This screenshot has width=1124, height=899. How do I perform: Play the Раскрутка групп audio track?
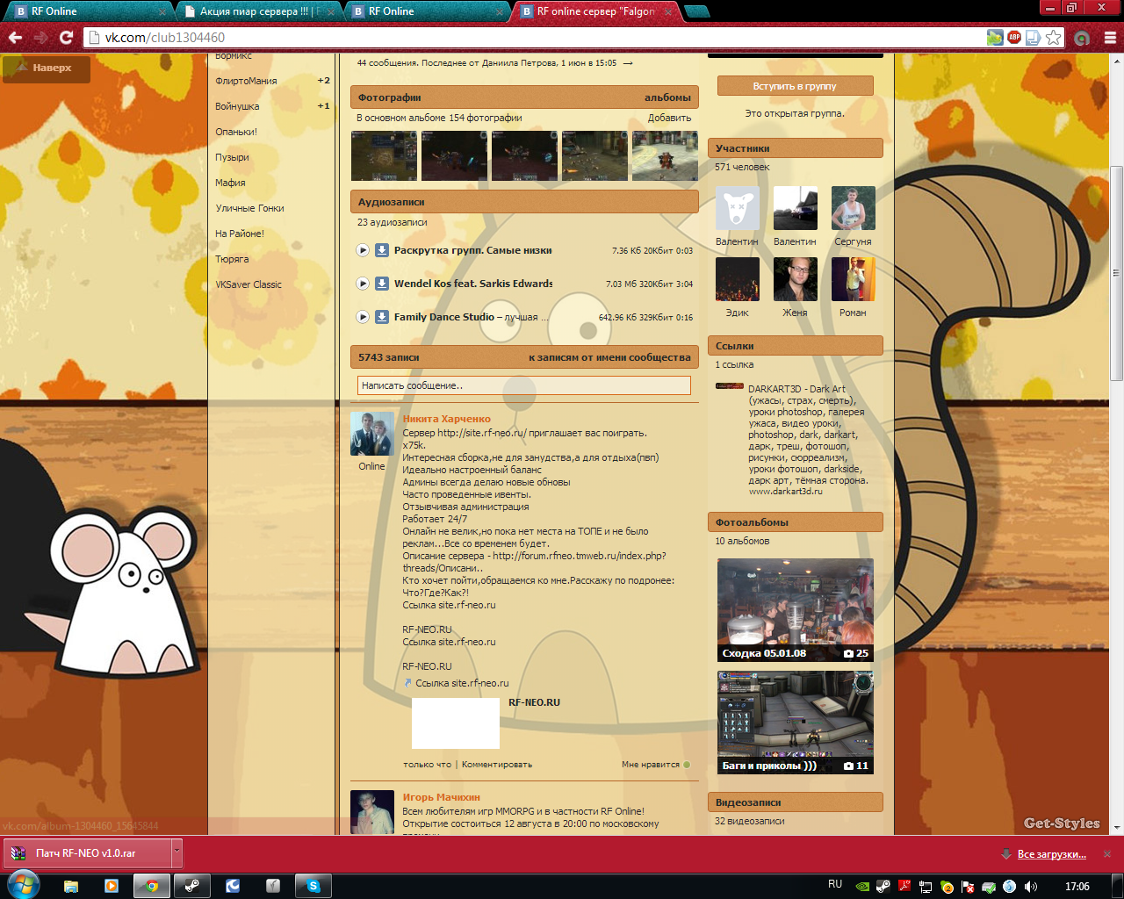(x=363, y=250)
